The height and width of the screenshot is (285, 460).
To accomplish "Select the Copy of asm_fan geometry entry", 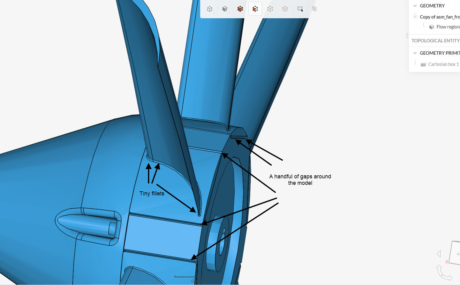I will pyautogui.click(x=440, y=17).
